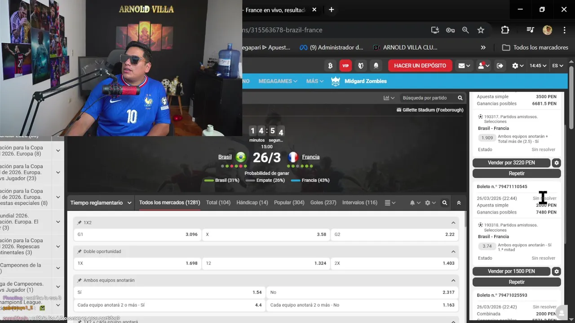
Task: Toggle pin on Ambos equipos anotarán market
Action: click(x=80, y=280)
